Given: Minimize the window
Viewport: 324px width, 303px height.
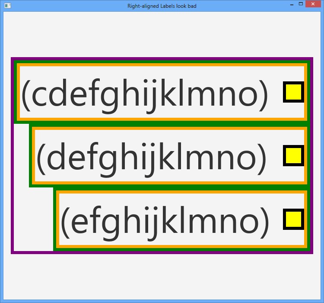Looking at the screenshot, I should tap(291, 4).
